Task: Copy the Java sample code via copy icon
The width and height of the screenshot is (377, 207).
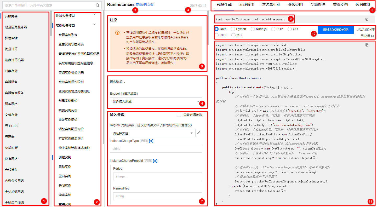Action: (x=367, y=45)
